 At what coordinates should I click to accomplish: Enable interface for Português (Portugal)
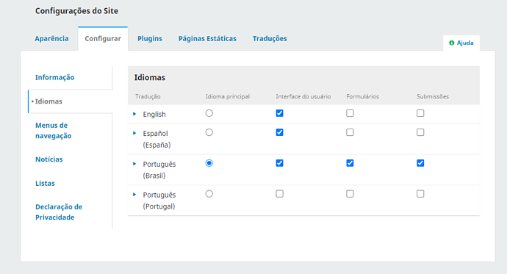(280, 194)
